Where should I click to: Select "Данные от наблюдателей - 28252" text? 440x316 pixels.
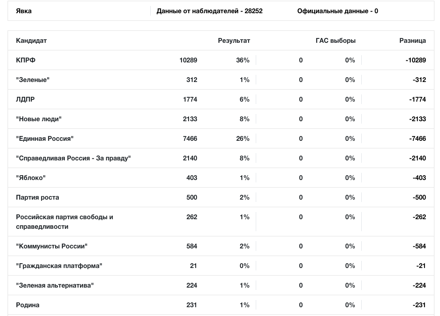coord(209,11)
